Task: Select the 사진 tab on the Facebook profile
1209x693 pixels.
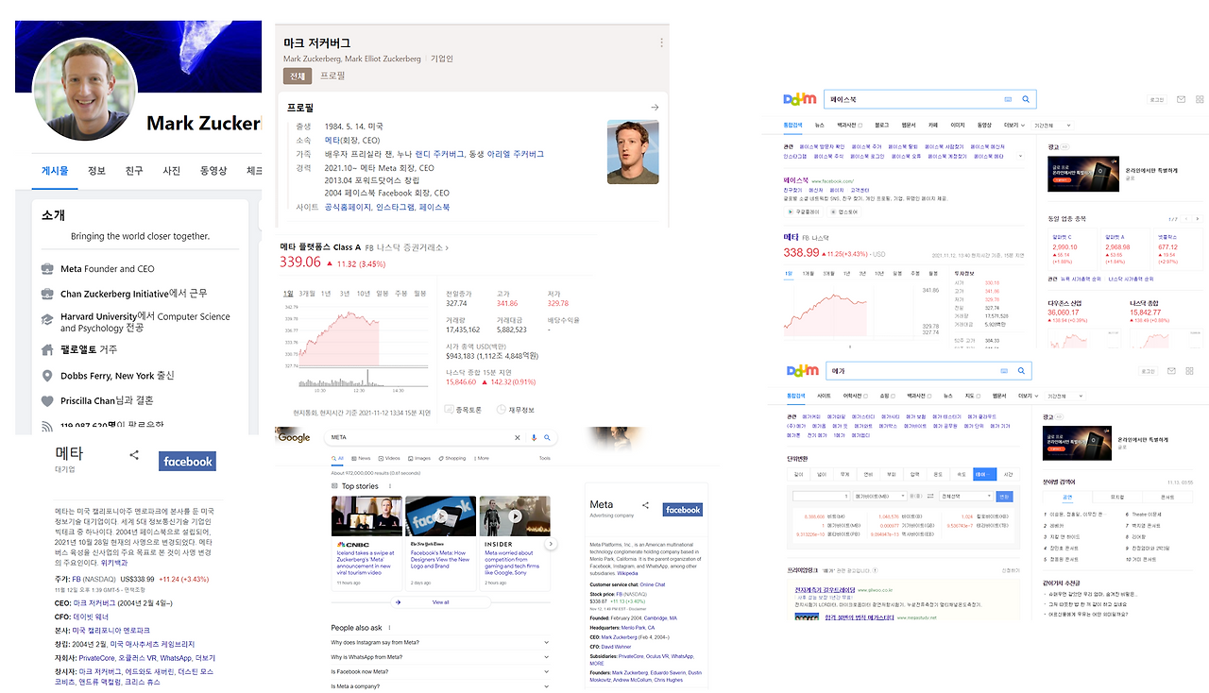Action: pyautogui.click(x=171, y=171)
